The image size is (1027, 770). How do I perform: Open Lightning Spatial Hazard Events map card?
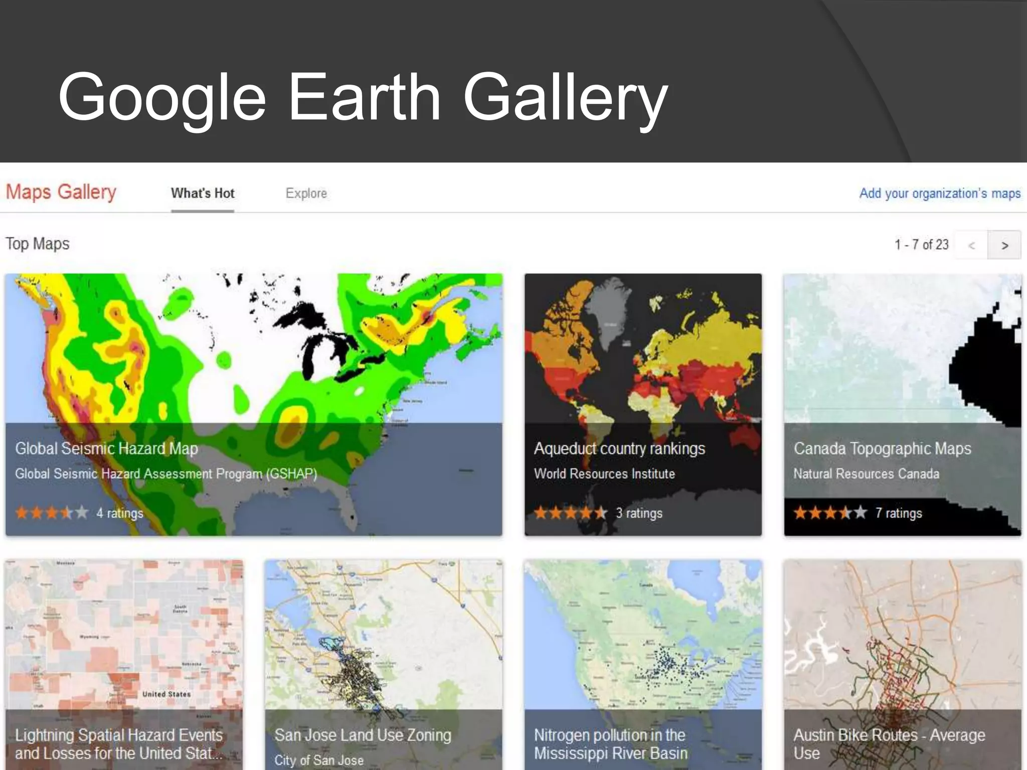click(x=124, y=665)
